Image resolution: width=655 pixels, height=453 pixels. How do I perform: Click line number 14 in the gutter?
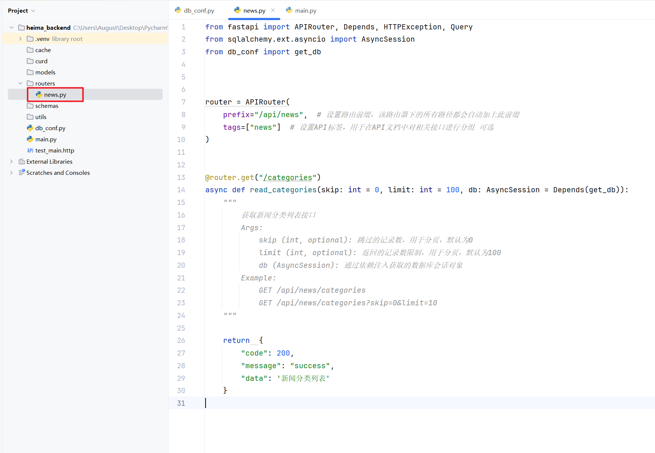181,190
